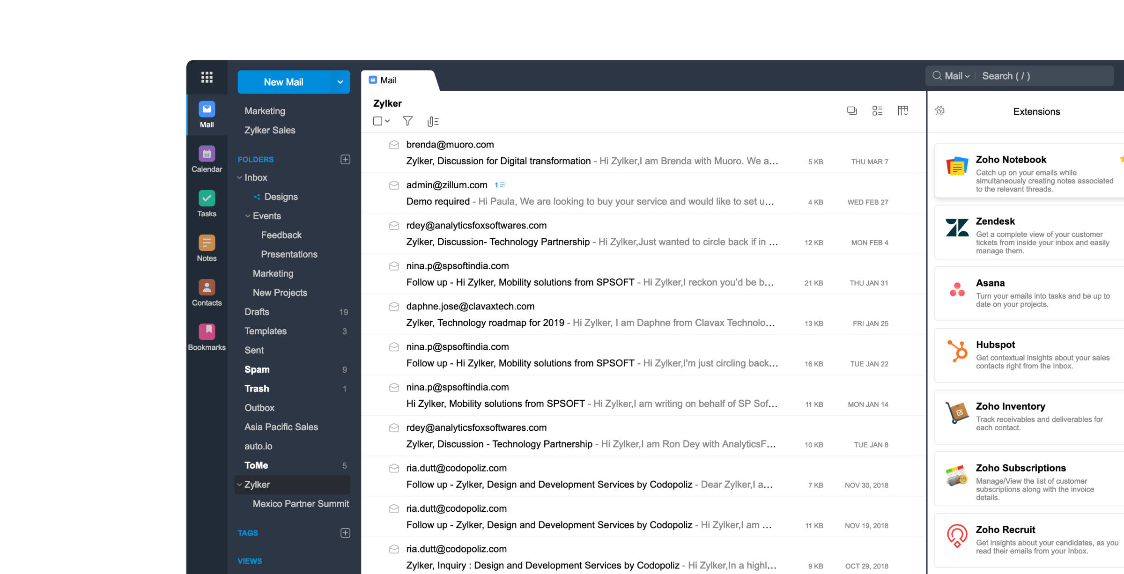1124x574 pixels.
Task: Click the filter funnel icon
Action: (407, 121)
